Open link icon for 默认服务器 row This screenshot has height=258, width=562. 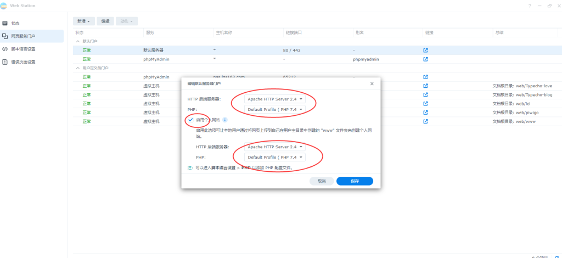coord(425,50)
